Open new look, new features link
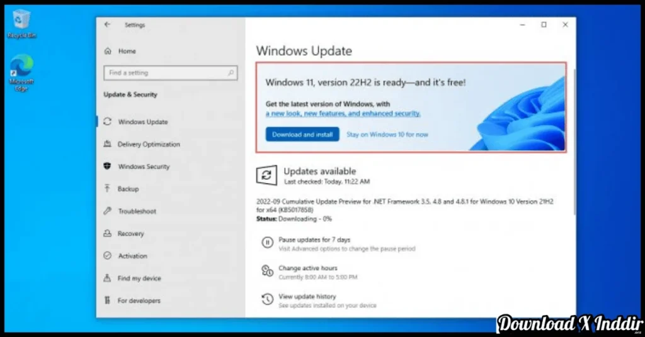Screen dimensions: 645x337 [343, 114]
